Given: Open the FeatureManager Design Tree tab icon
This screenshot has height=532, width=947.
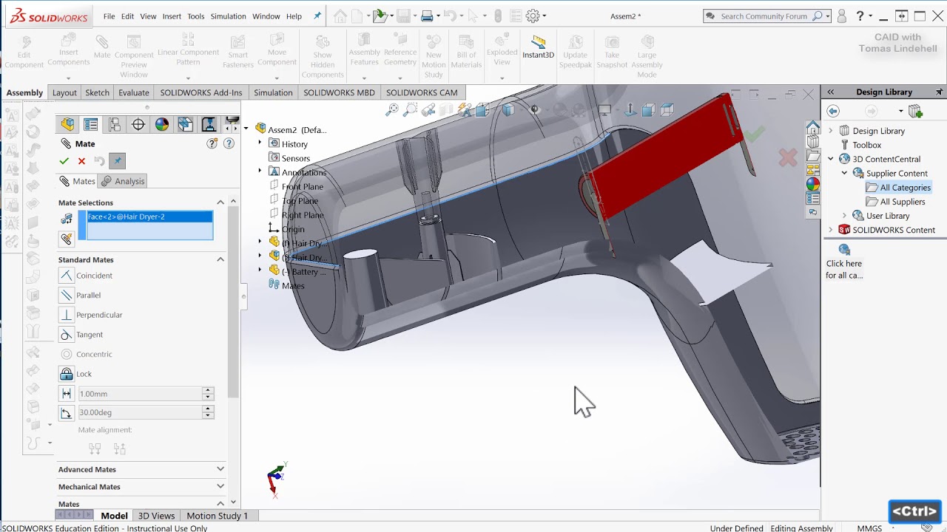Looking at the screenshot, I should (67, 124).
